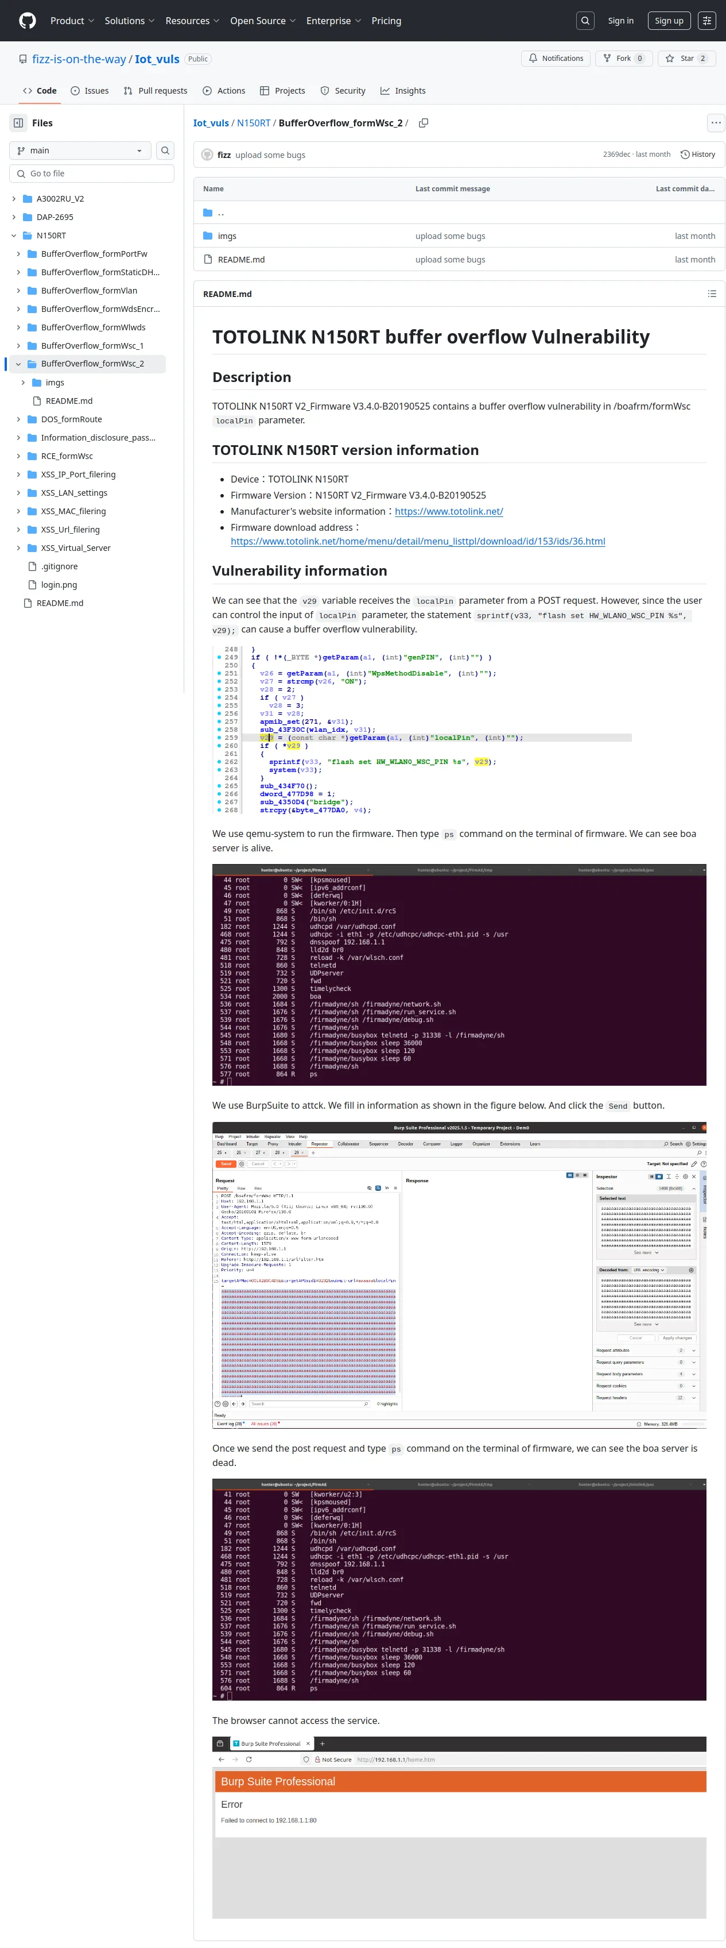Image resolution: width=726 pixels, height=1948 pixels.
Task: Open the Copilot menu icon beside Sign up
Action: (706, 21)
